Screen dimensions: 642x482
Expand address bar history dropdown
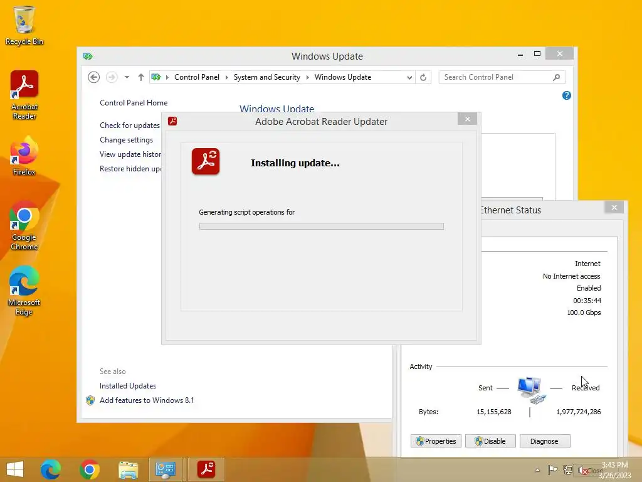[409, 77]
